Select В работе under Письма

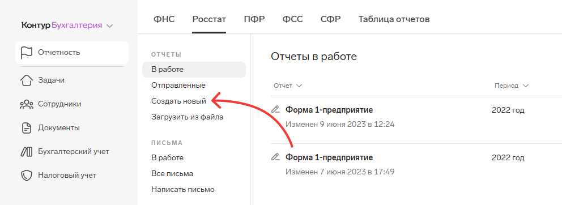tap(167, 157)
